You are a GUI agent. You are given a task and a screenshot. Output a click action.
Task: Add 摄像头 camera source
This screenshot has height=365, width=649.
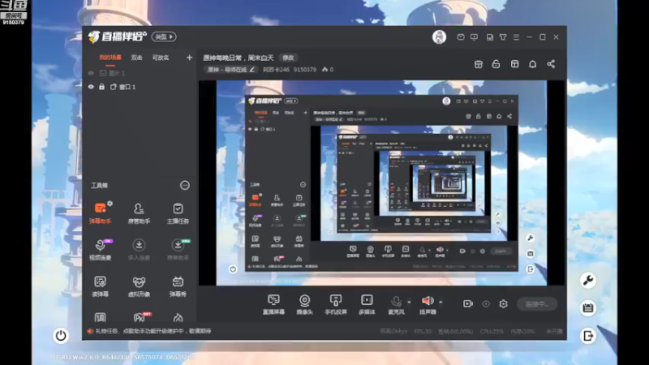[x=305, y=304]
